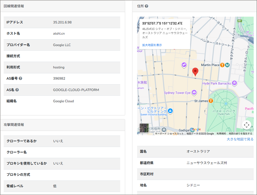Click the IP address value 35.201.6.98

[62, 22]
